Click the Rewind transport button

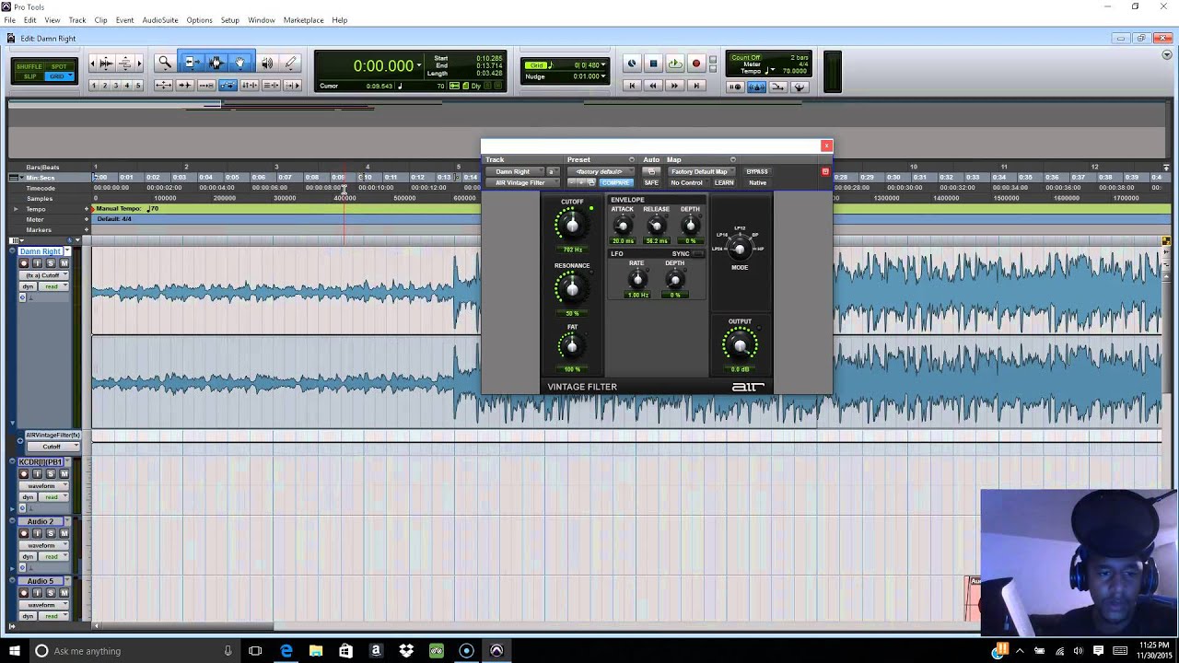click(653, 86)
